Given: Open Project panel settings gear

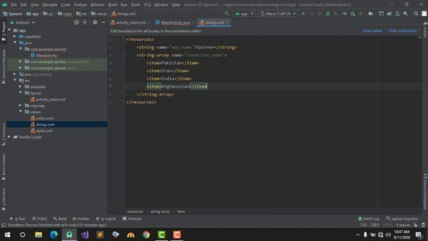Looking at the screenshot, I should pos(95,22).
